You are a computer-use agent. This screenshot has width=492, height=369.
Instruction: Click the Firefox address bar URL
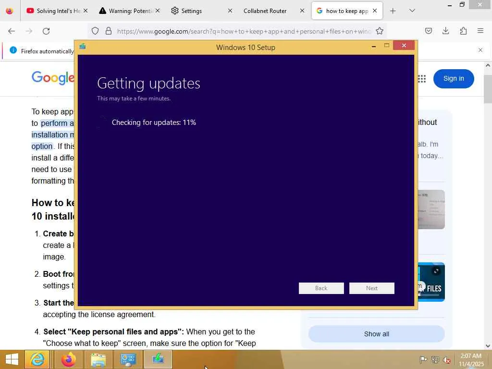[x=244, y=31]
